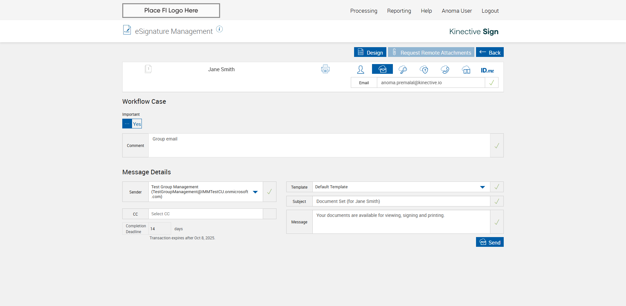Image resolution: width=626 pixels, height=306 pixels.
Task: Go back using the Back button
Action: pyautogui.click(x=490, y=52)
